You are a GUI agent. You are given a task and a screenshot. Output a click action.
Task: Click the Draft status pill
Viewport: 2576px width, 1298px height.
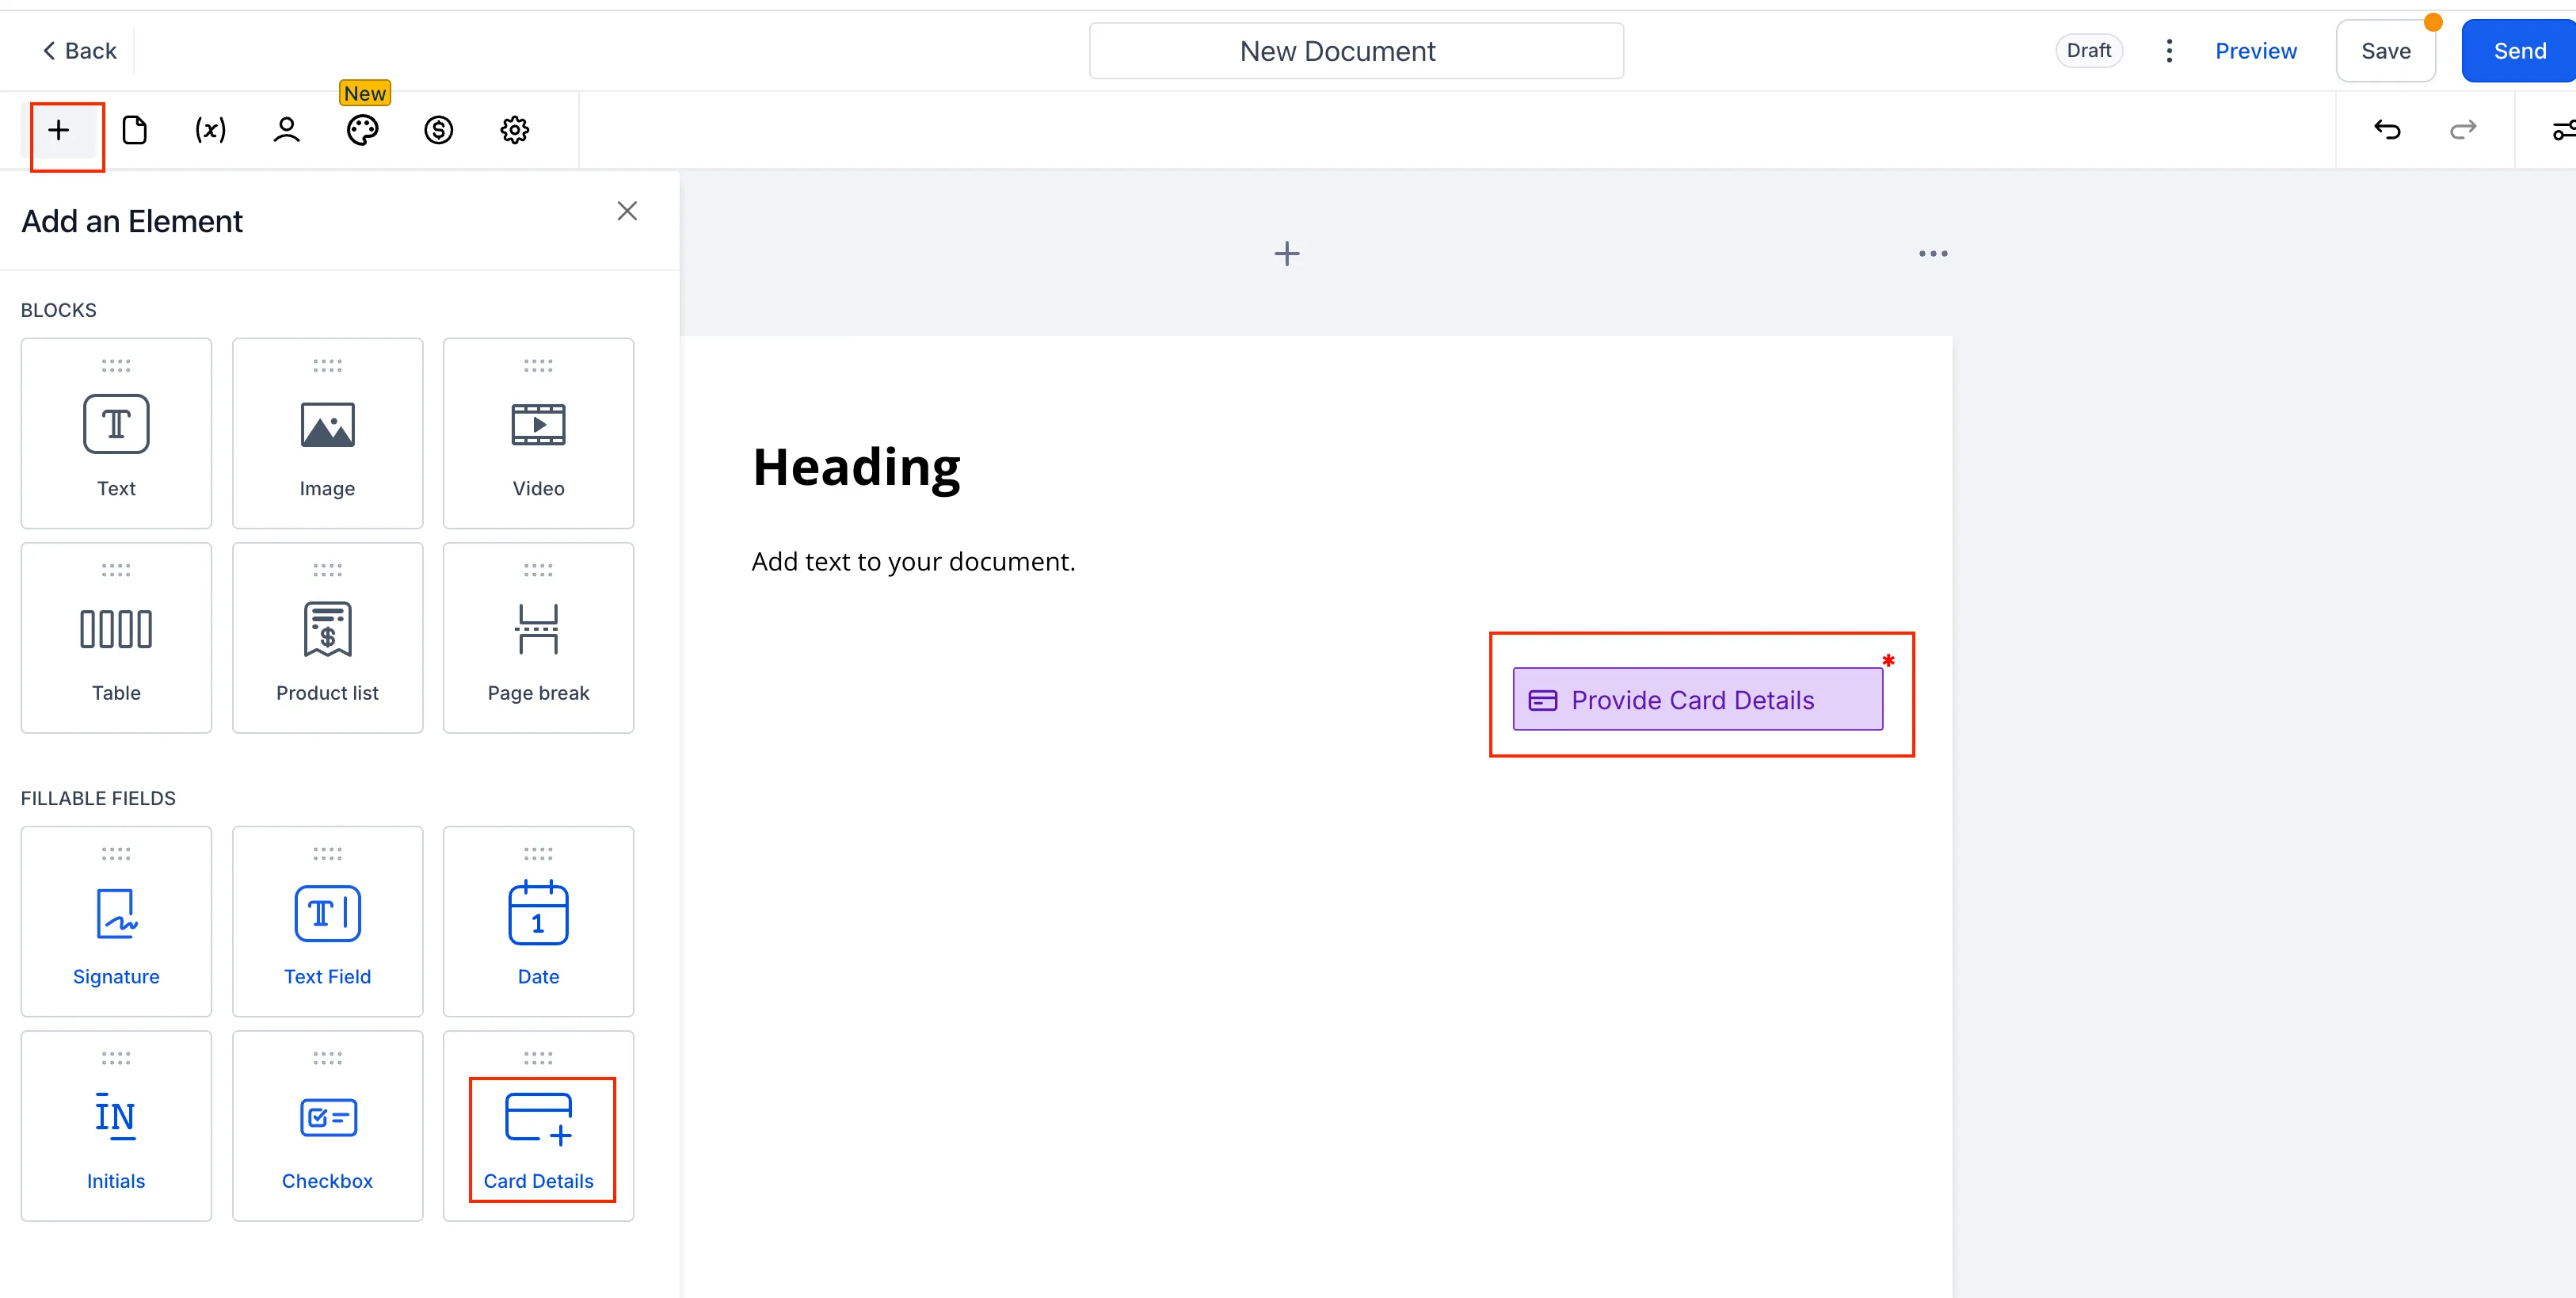click(2089, 50)
